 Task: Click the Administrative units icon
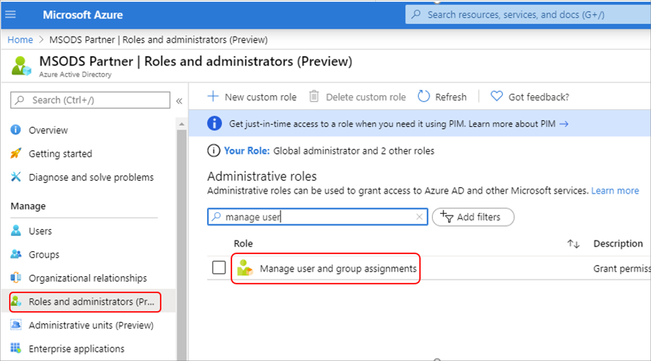(16, 325)
